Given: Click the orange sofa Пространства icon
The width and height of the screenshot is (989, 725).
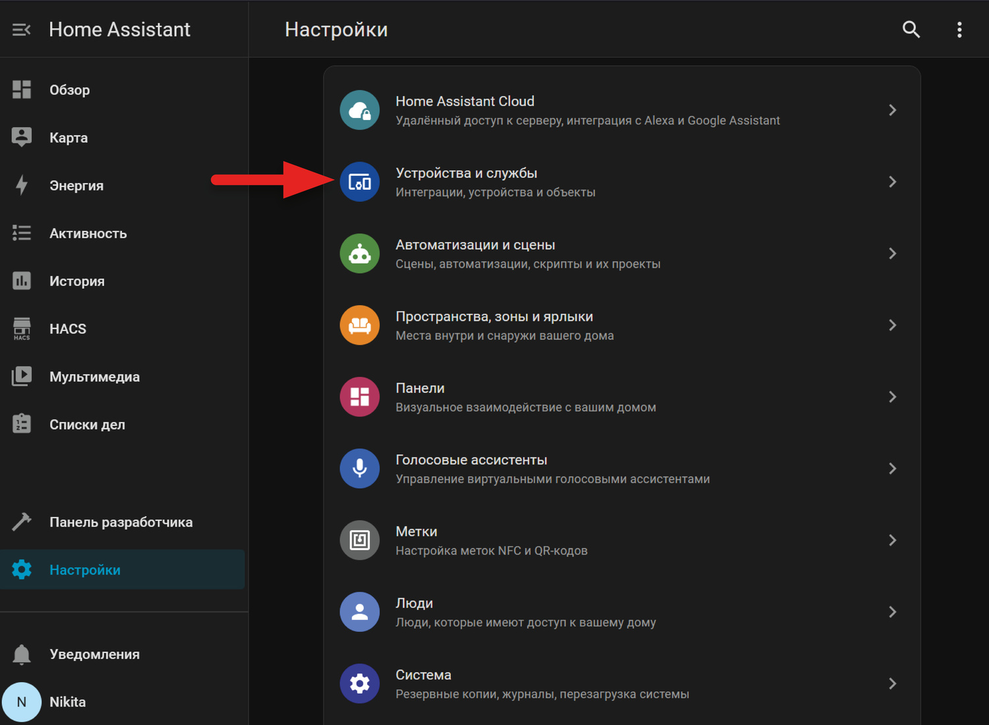Looking at the screenshot, I should pyautogui.click(x=359, y=326).
